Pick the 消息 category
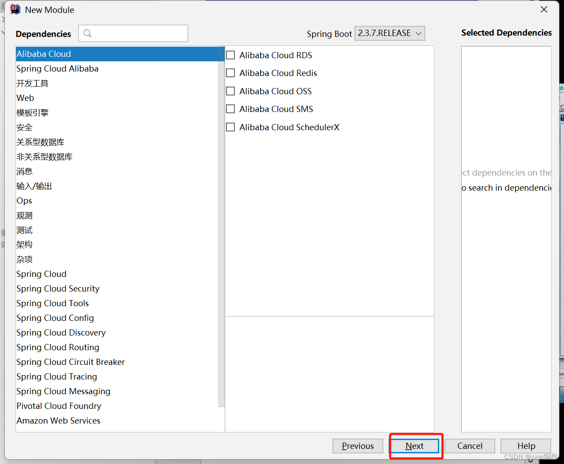The height and width of the screenshot is (464, 564). pos(117,171)
